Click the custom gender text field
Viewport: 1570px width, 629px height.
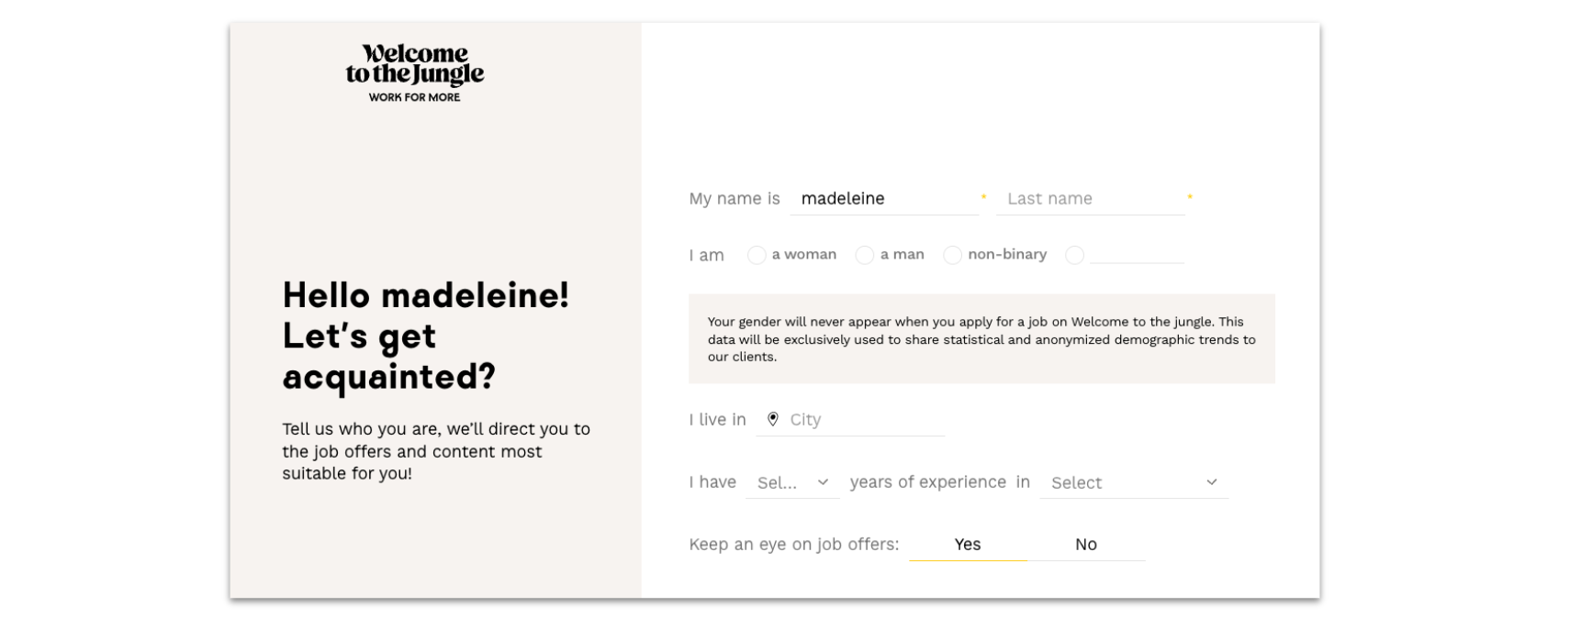(1136, 255)
